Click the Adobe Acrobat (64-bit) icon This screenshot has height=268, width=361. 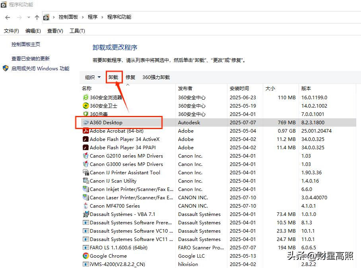tap(85, 131)
